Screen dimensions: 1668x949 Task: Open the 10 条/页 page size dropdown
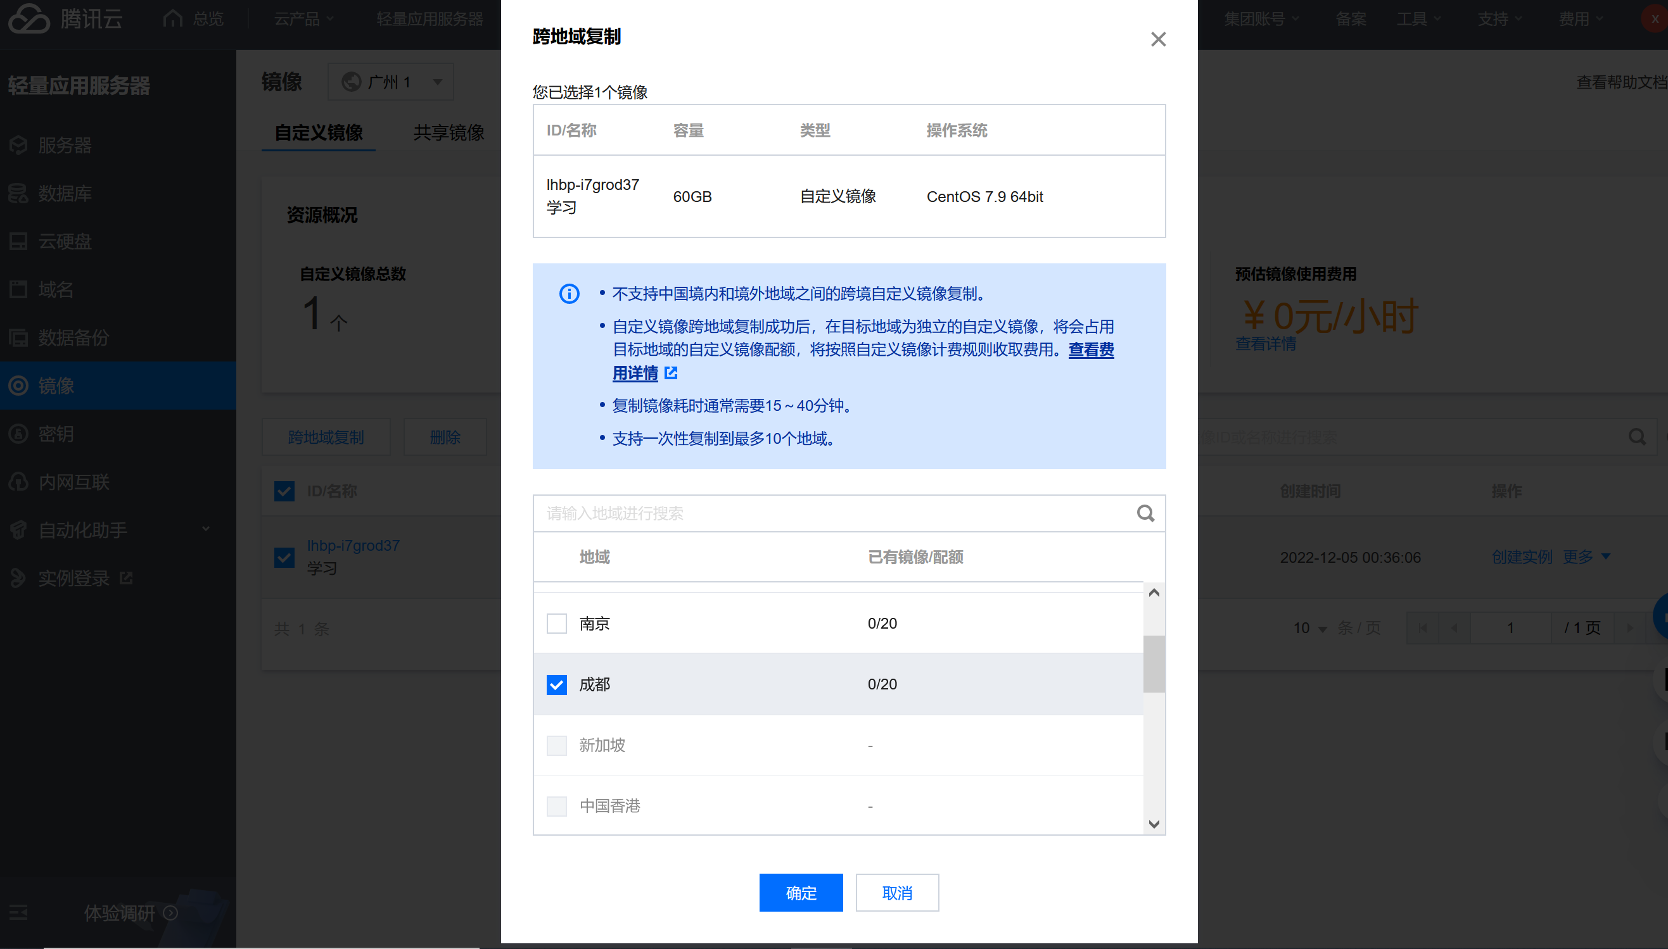(x=1310, y=627)
